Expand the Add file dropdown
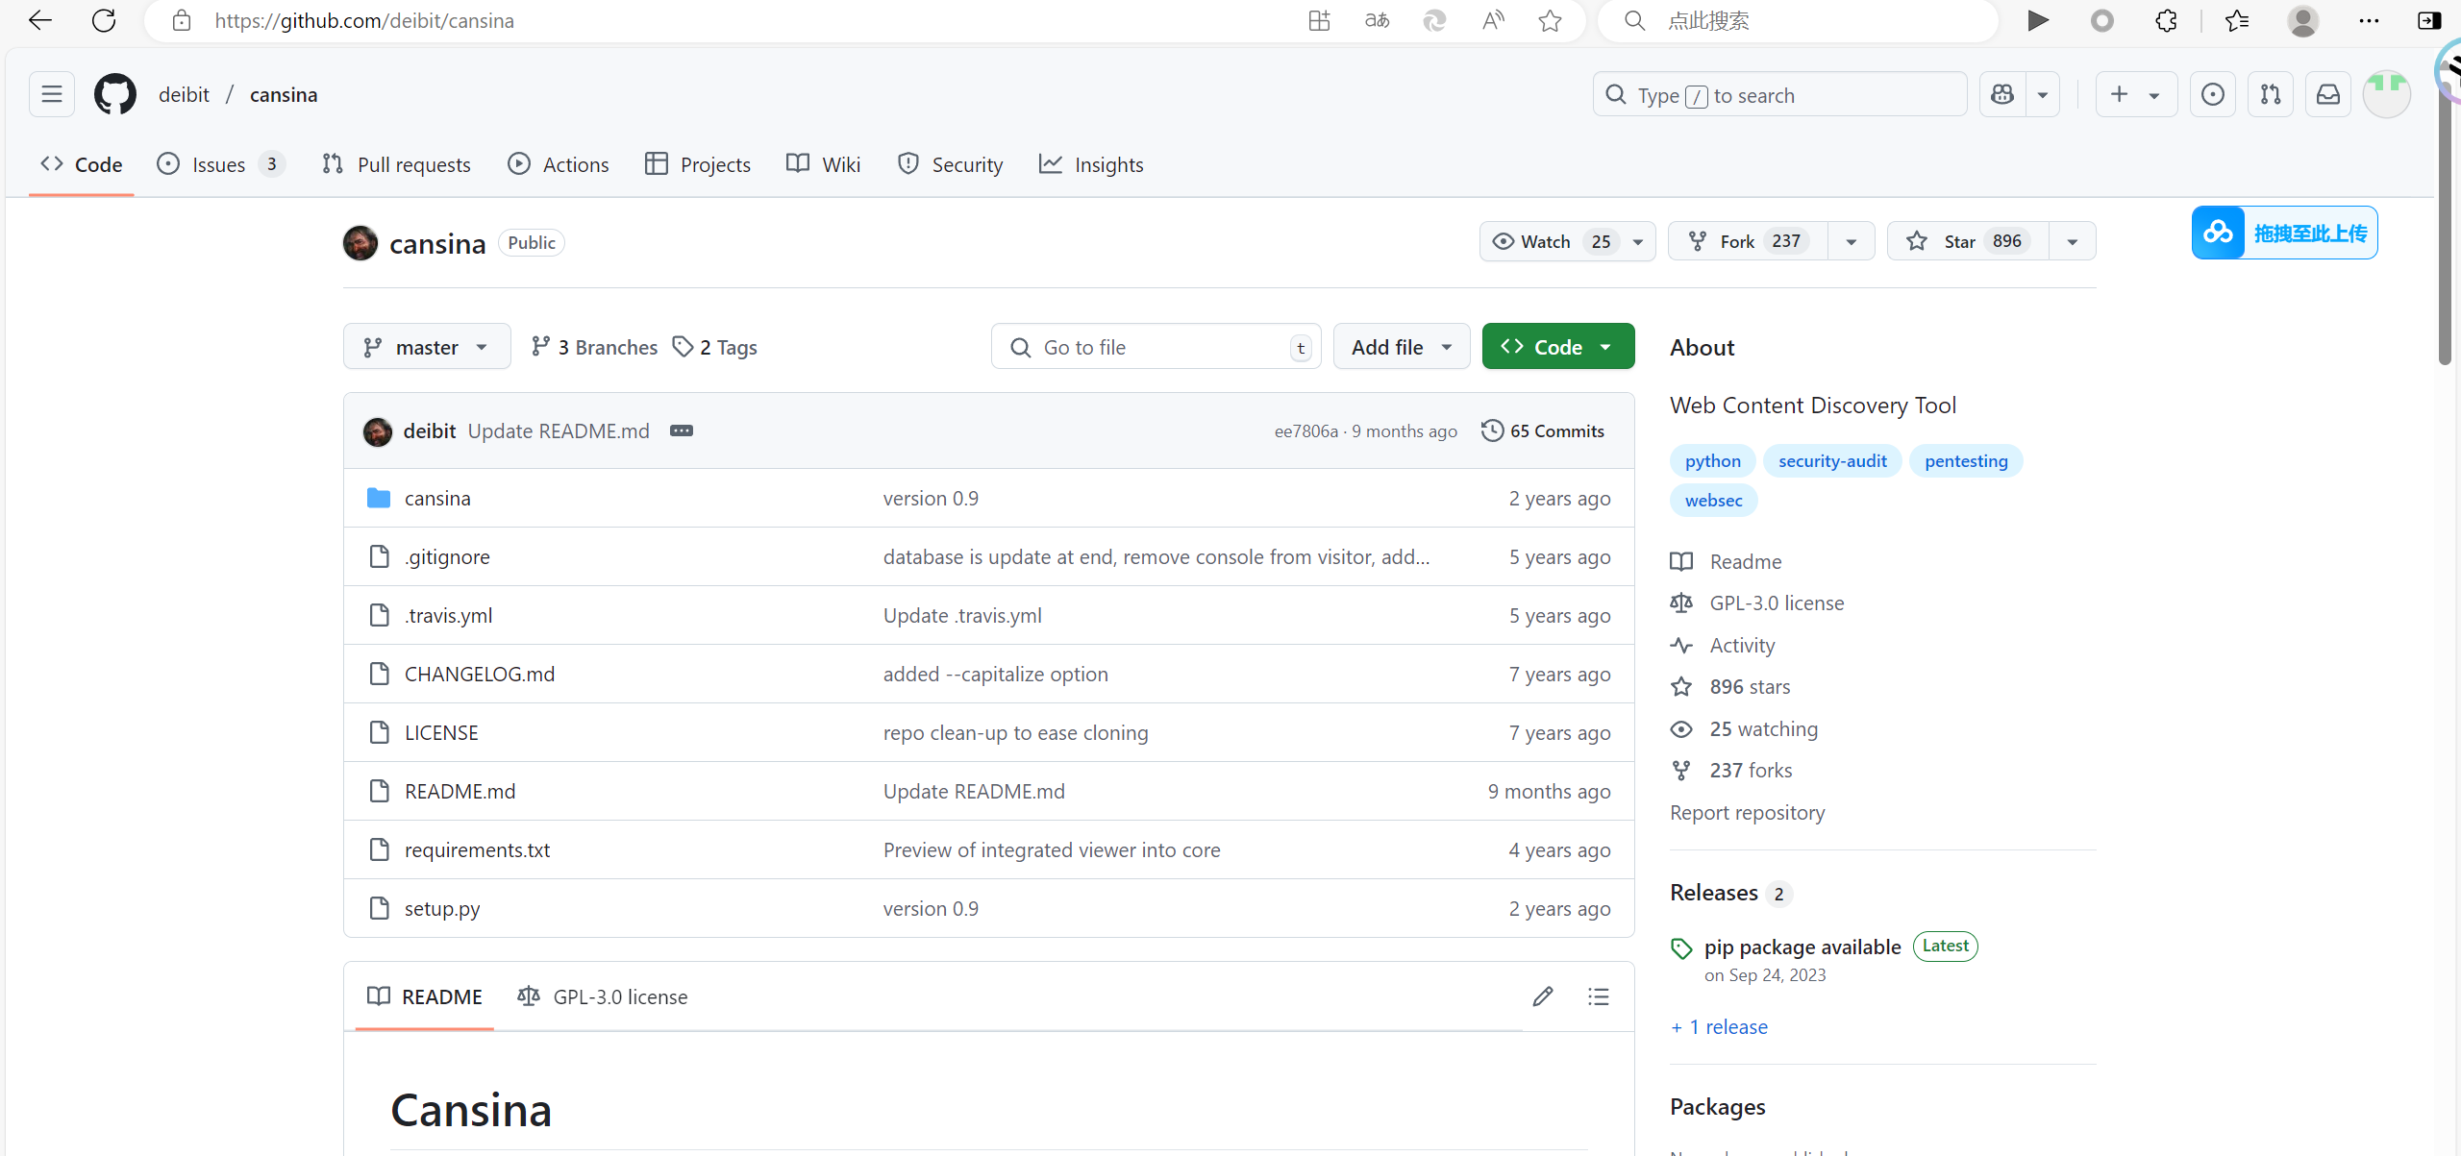The height and width of the screenshot is (1156, 2461). (1401, 347)
